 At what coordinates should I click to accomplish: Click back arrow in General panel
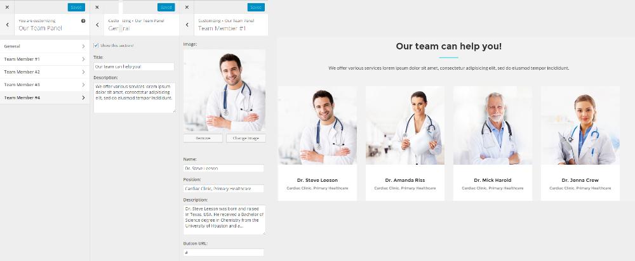[97, 25]
